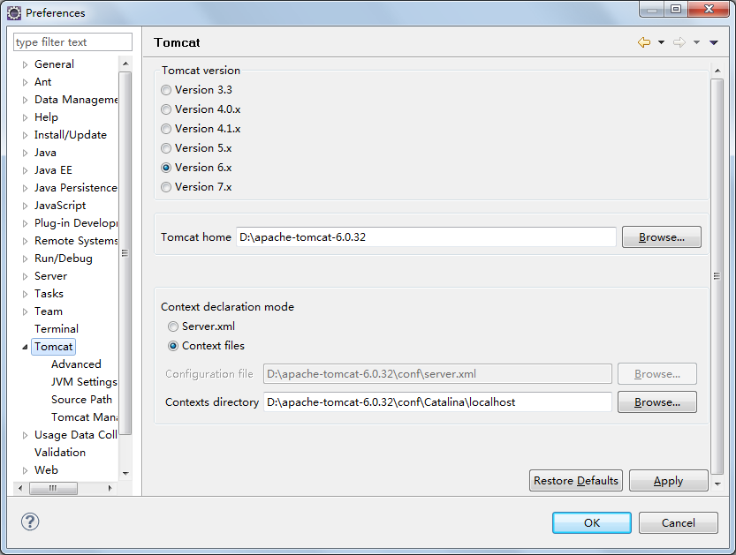Collapse the Tomcat tree node
Image resolution: width=736 pixels, height=555 pixels.
click(25, 347)
